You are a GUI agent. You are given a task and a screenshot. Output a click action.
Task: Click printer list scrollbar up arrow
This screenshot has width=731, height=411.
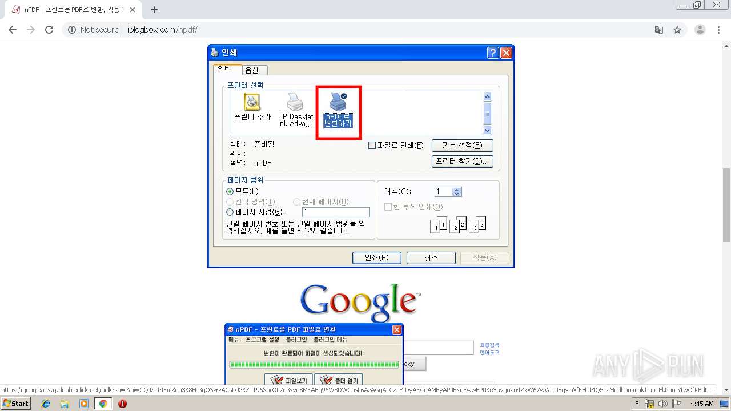tap(488, 97)
